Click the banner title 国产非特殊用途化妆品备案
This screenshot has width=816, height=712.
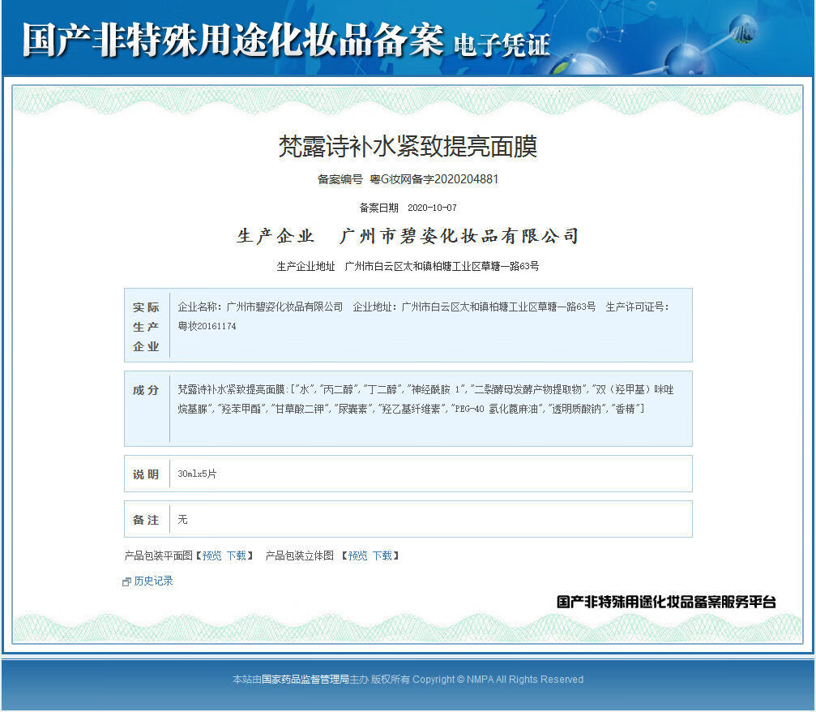(x=233, y=40)
